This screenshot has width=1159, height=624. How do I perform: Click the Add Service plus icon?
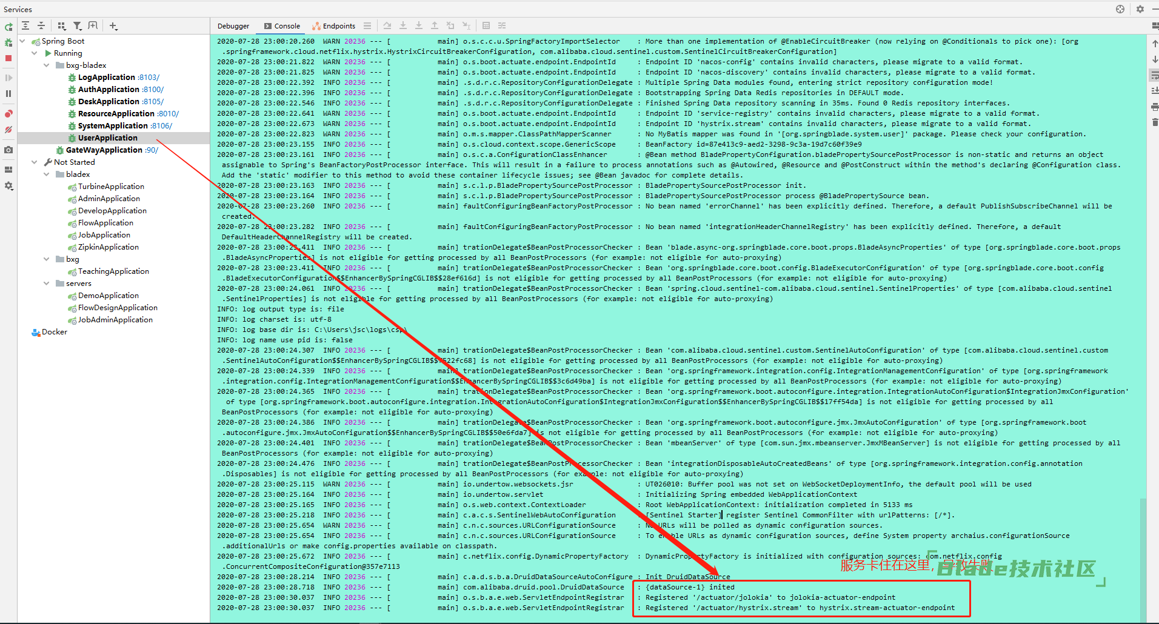pos(113,26)
